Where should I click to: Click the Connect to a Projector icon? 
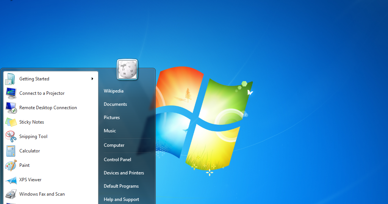[11, 93]
